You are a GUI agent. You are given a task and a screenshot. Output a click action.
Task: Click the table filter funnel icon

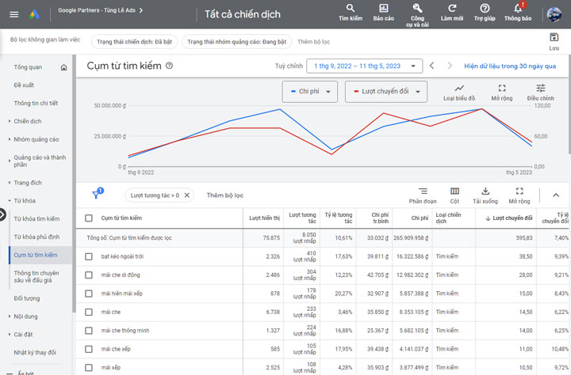tap(97, 194)
